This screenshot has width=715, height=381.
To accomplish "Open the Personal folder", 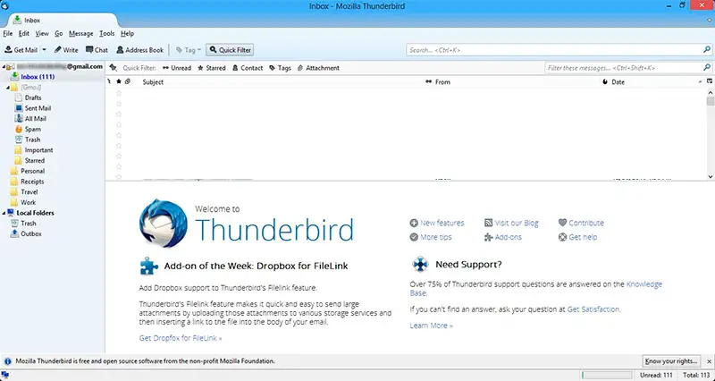I will tap(32, 171).
